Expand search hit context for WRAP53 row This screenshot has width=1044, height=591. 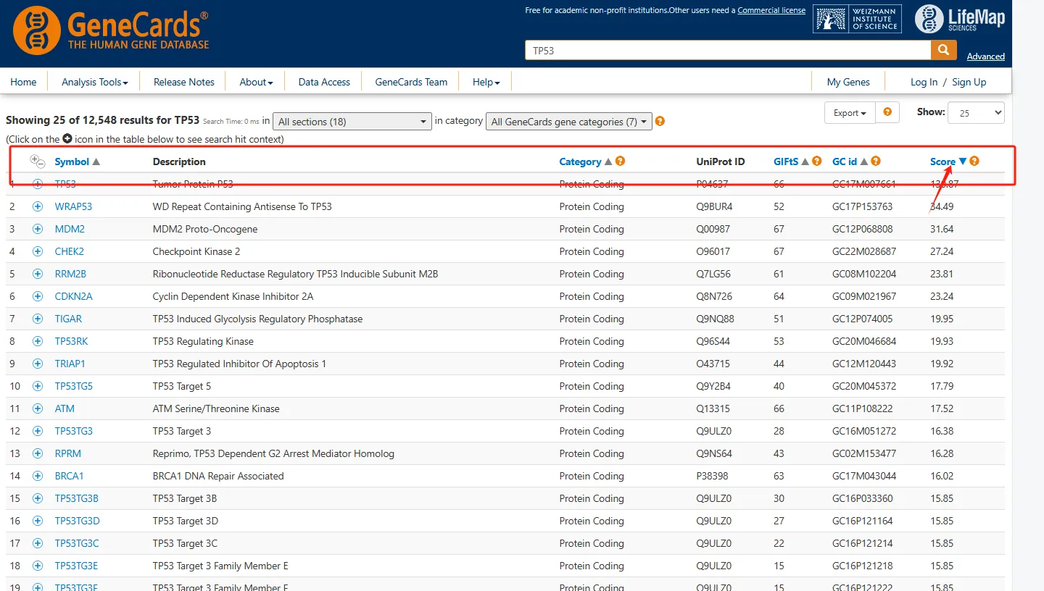(x=38, y=206)
